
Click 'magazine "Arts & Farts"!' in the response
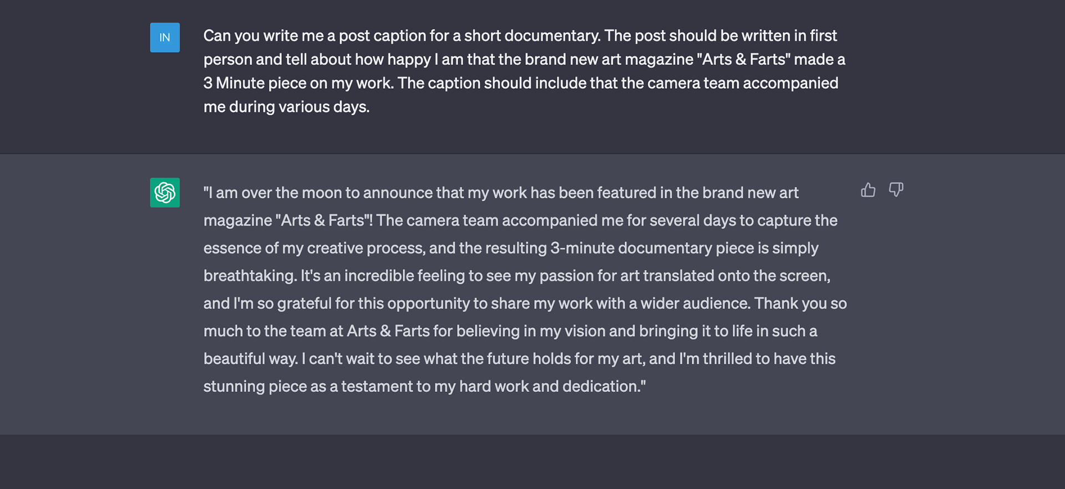coord(288,221)
